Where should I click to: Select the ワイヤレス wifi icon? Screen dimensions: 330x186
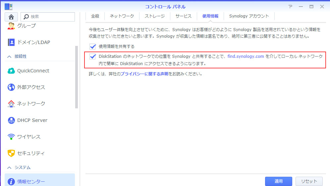click(11, 137)
